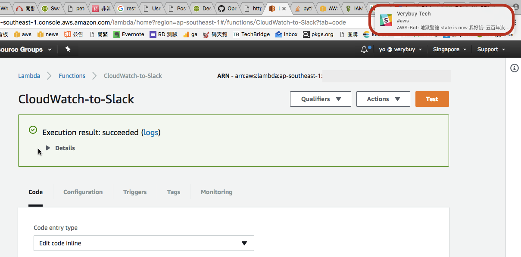
Task: Open the RD 測驗 bookmark
Action: (x=164, y=34)
